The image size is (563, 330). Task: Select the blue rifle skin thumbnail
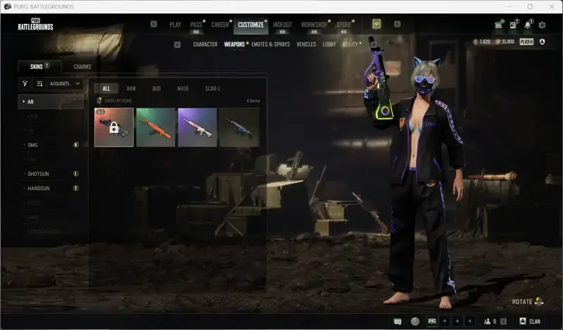pos(239,127)
